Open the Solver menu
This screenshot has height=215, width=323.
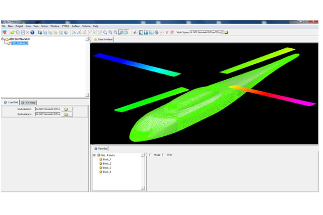click(44, 26)
